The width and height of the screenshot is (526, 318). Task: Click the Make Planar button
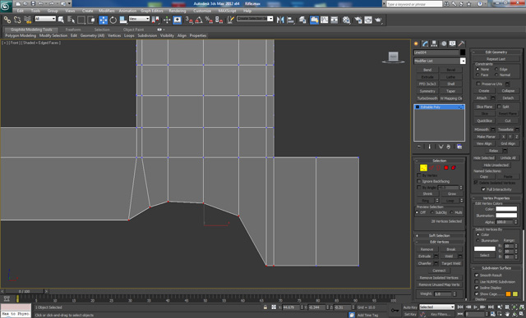[x=486, y=136]
